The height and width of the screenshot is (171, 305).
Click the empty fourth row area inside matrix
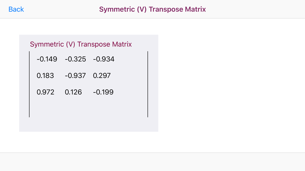[x=88, y=108]
